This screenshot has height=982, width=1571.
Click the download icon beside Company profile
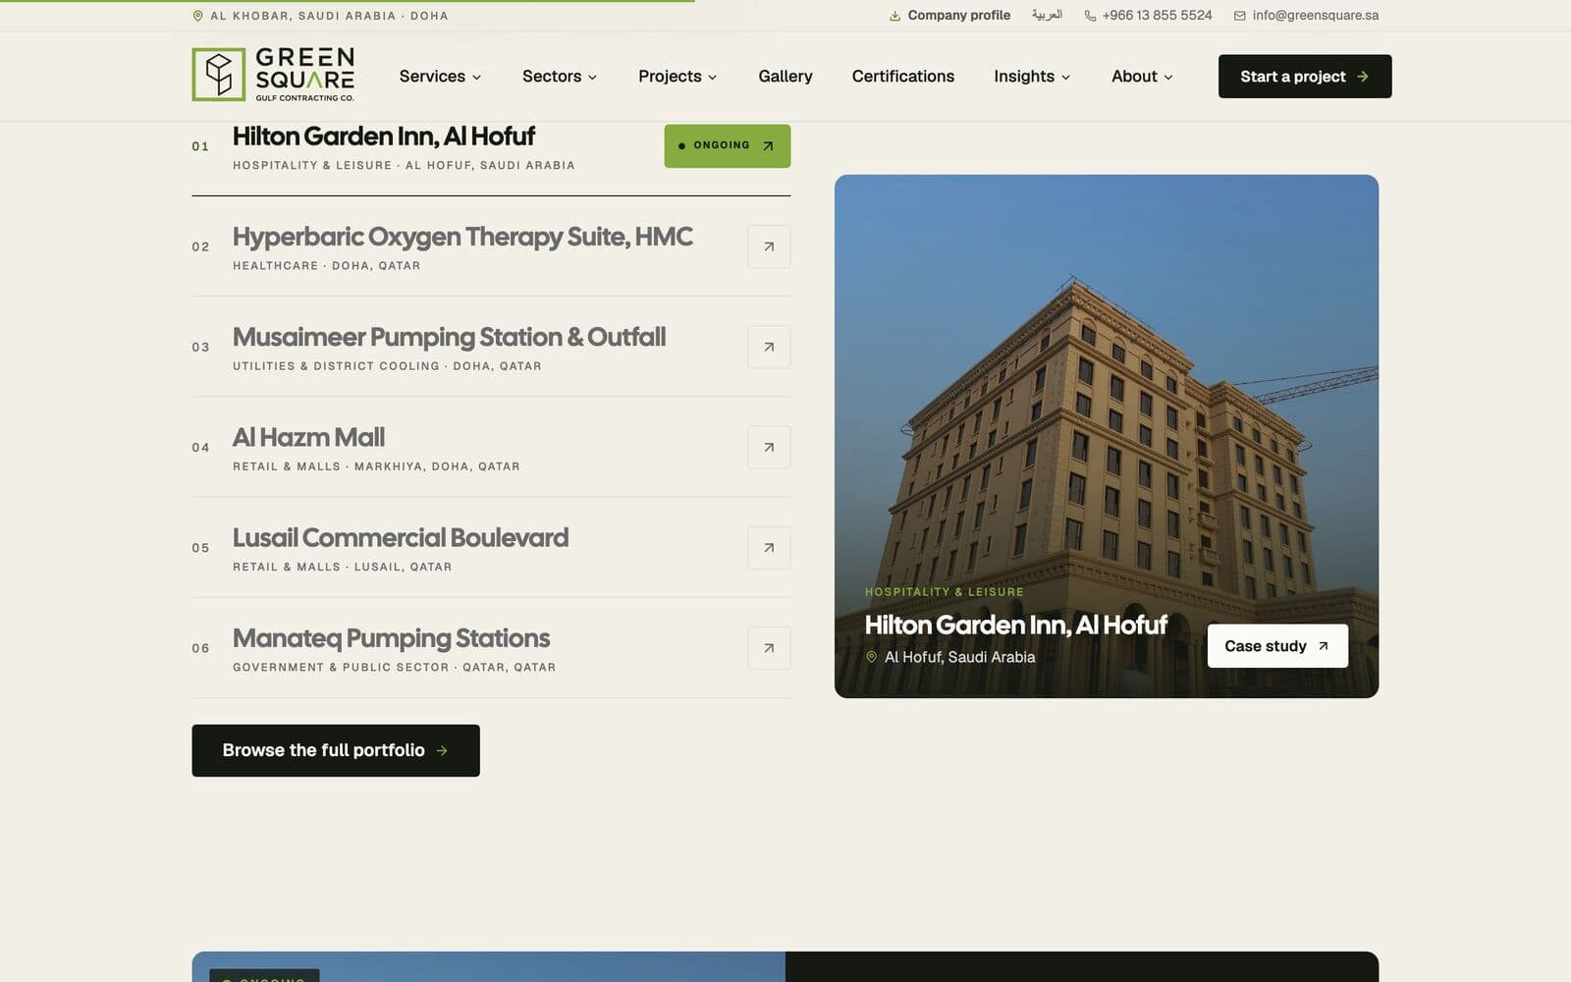coord(894,16)
